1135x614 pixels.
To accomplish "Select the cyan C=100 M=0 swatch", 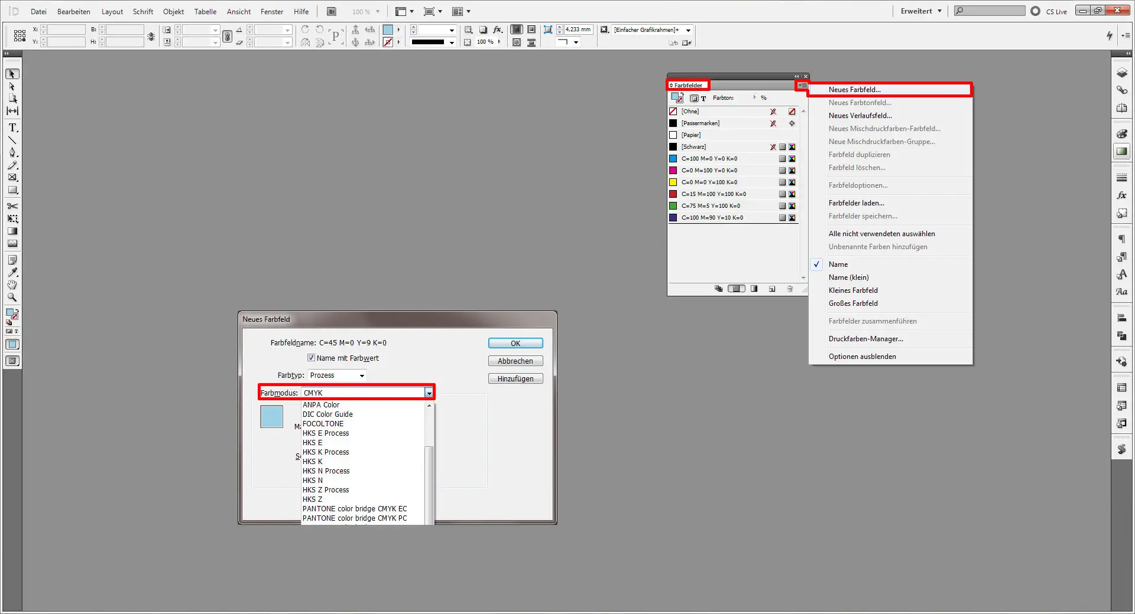I will (709, 159).
